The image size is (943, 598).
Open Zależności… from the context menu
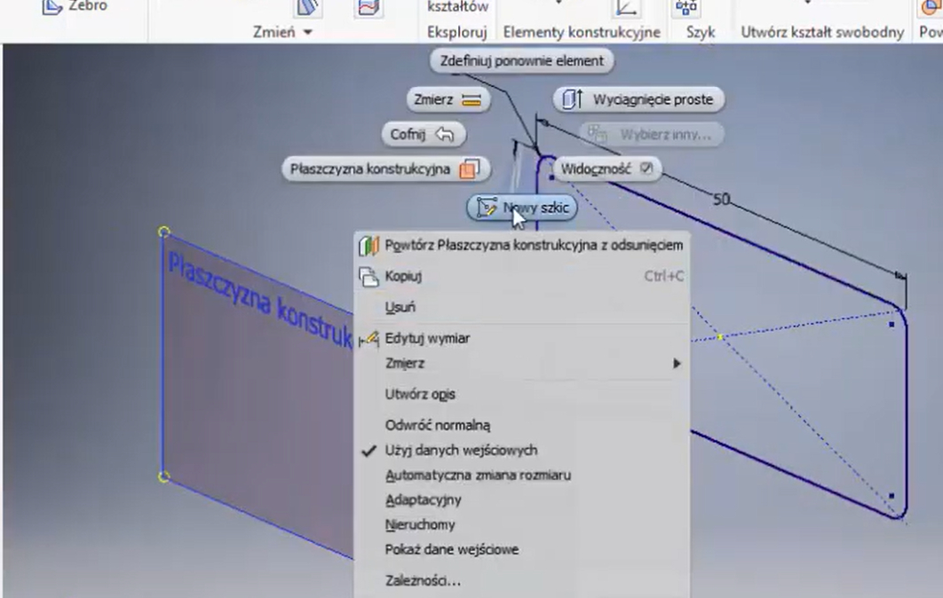click(423, 581)
